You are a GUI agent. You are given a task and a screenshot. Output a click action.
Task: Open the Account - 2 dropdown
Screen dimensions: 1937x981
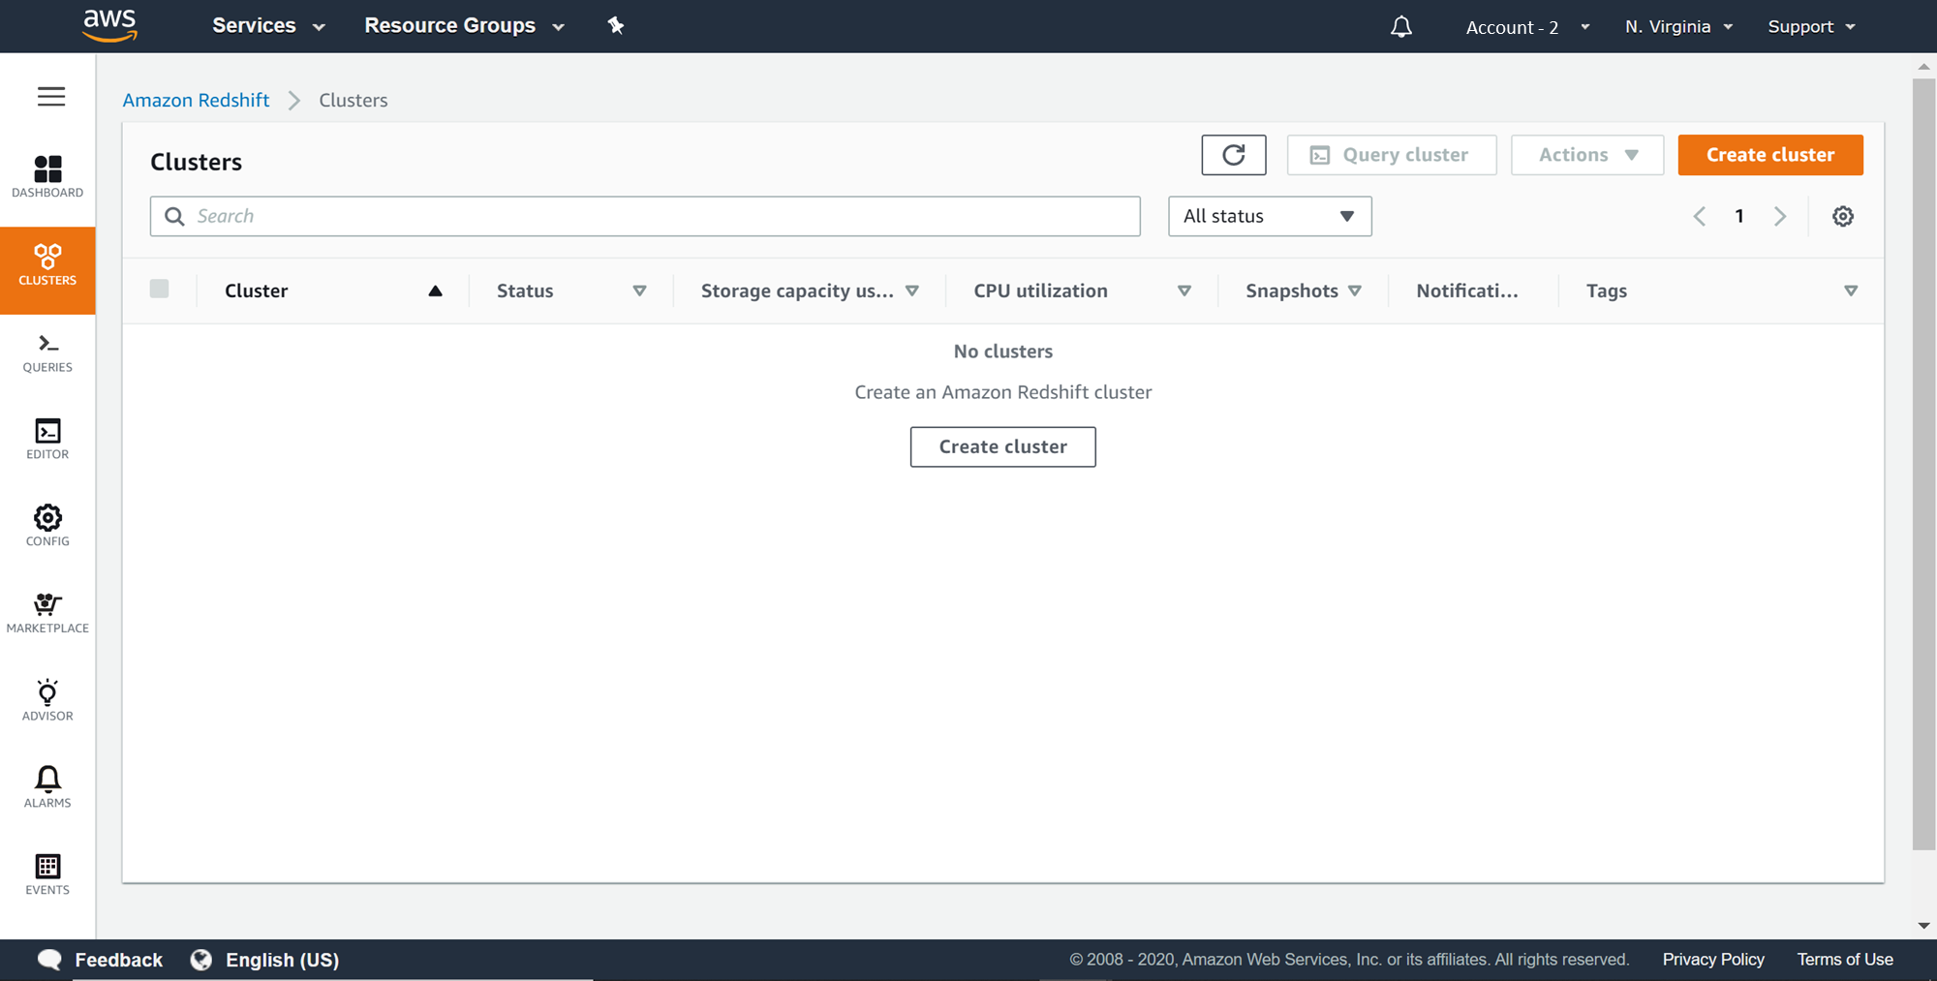coord(1527,27)
